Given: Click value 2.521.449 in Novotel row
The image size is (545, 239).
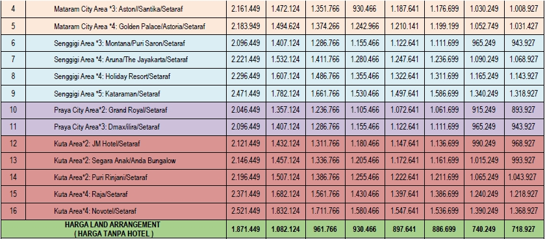Looking at the screenshot, I should pos(246,211).
